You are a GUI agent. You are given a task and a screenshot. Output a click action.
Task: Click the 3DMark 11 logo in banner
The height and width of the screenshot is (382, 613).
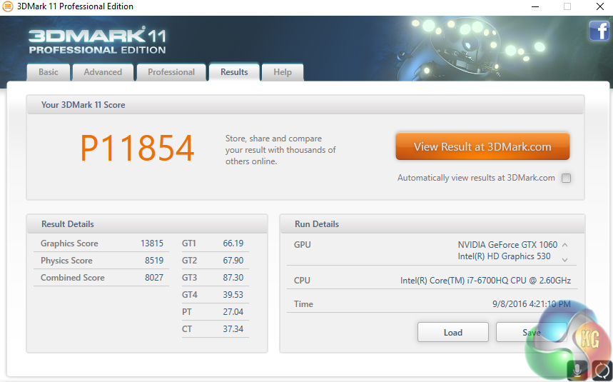tap(97, 41)
